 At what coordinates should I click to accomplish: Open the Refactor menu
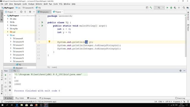pyautogui.click(x=39, y=4)
